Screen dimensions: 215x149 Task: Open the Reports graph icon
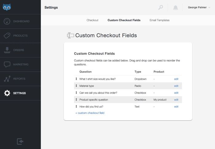(x=7, y=79)
